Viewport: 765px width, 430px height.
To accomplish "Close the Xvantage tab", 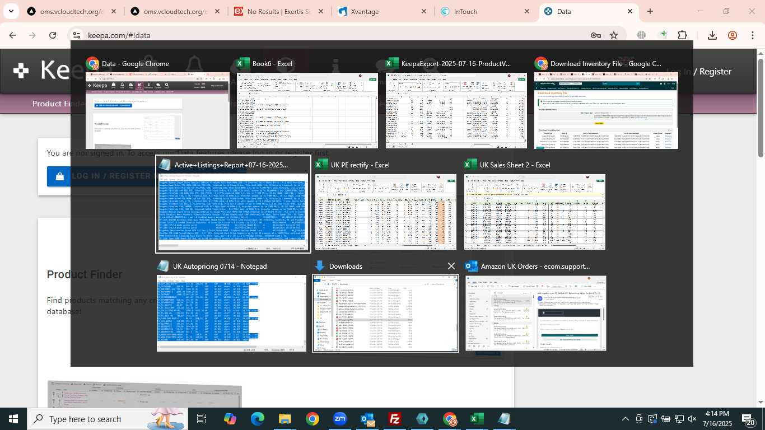I will [423, 11].
